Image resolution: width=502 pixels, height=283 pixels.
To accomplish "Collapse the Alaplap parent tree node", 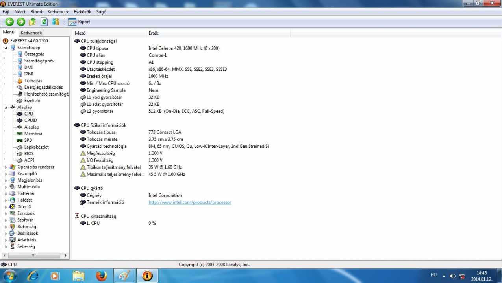I will coord(6,107).
